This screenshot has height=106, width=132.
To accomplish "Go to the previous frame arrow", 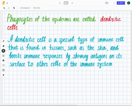I will click(60, 3).
